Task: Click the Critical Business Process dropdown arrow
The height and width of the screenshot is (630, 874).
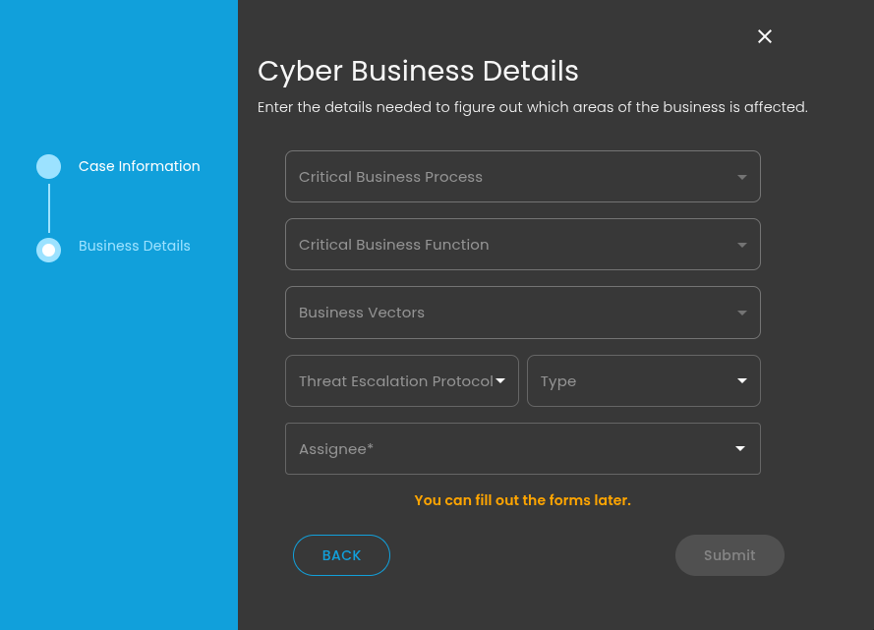Action: pos(741,177)
